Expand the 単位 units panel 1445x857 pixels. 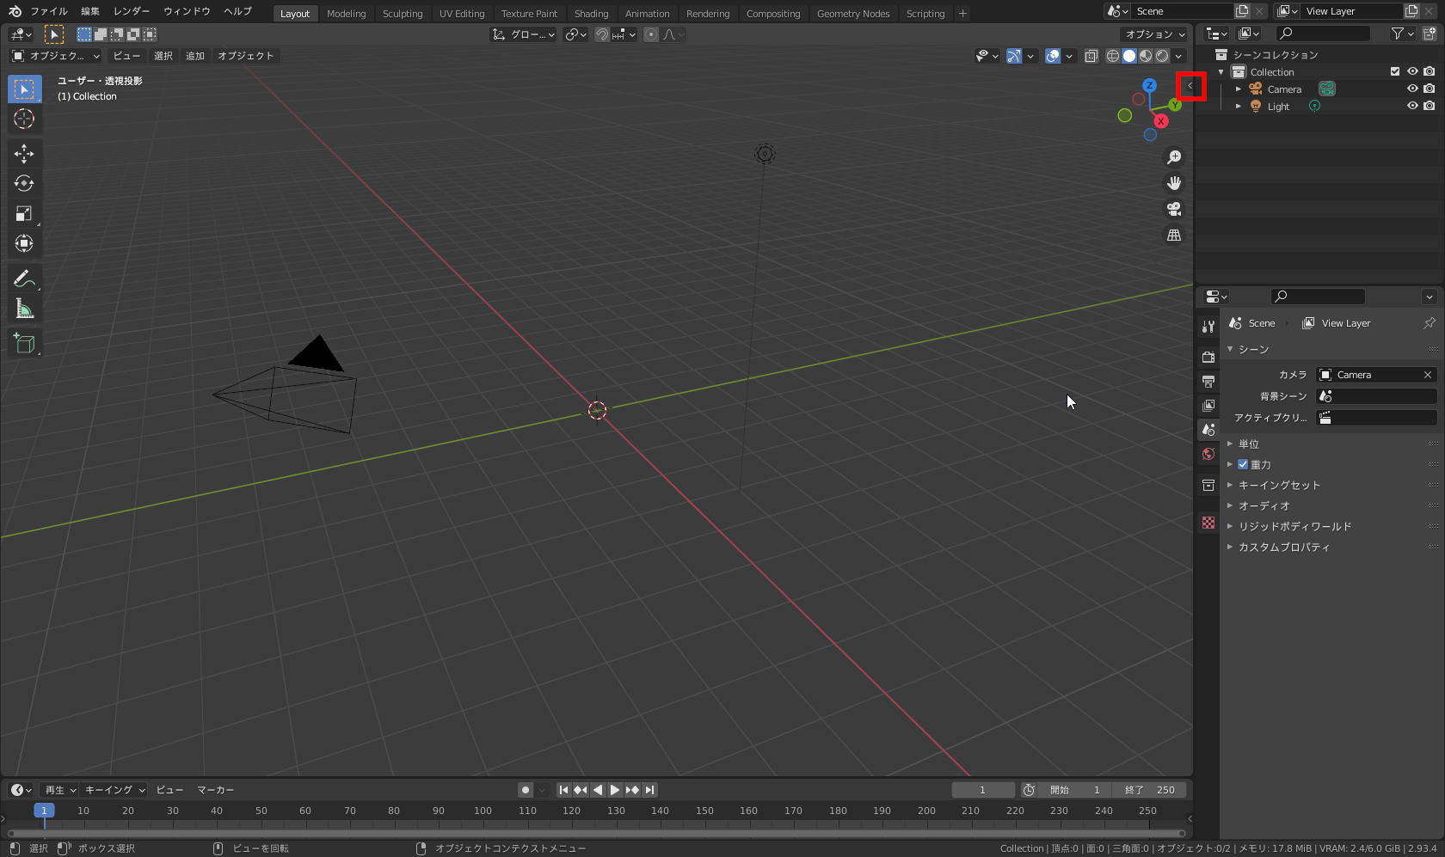1230,444
